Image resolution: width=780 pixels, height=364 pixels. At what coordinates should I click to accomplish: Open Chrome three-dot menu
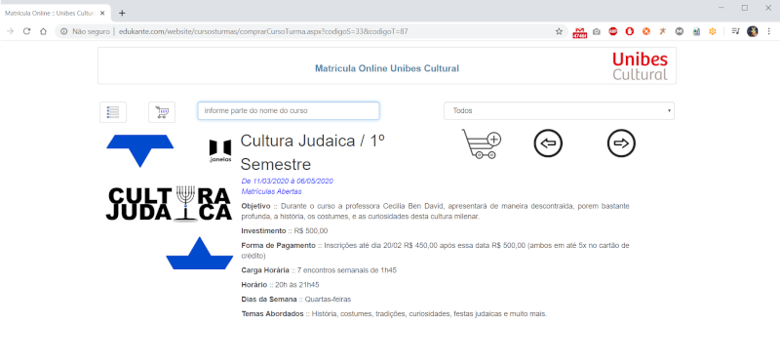point(769,31)
